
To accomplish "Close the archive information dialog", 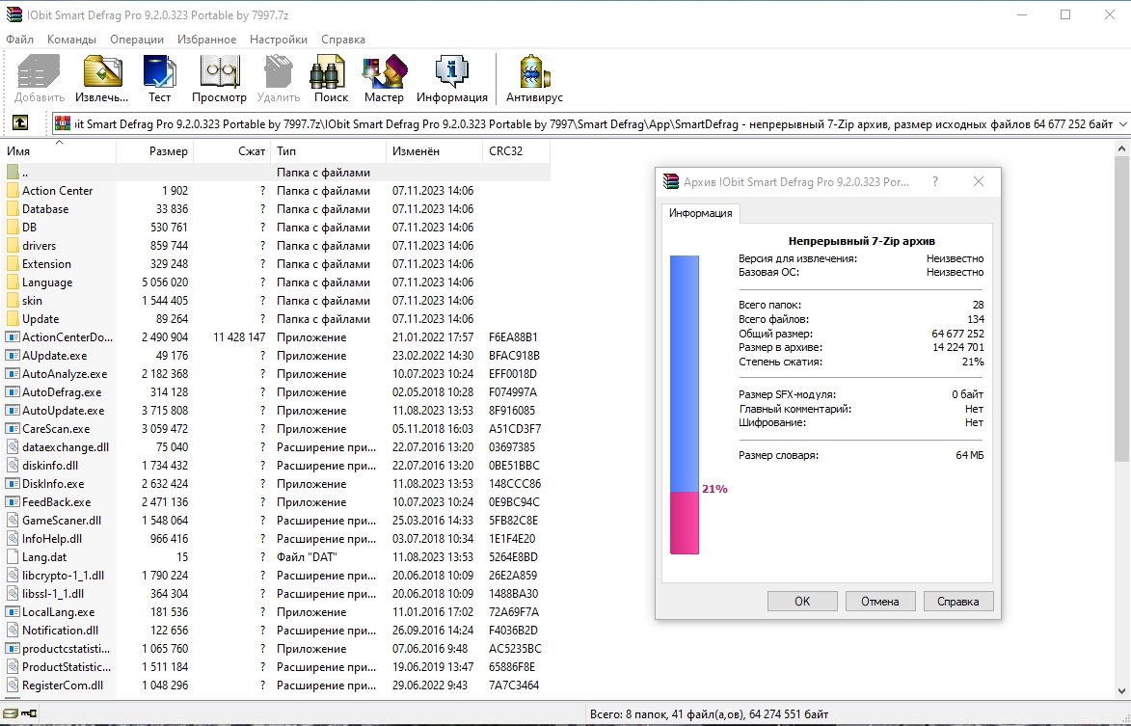I will (x=978, y=181).
